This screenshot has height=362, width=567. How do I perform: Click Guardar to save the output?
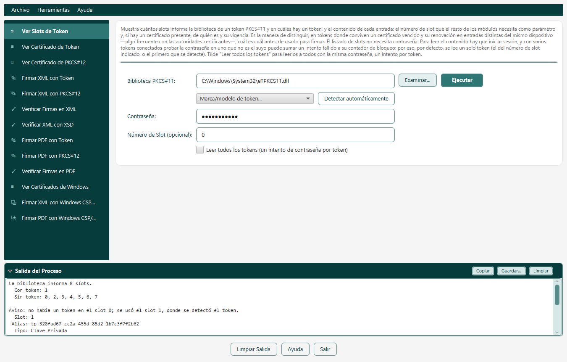[x=512, y=271]
